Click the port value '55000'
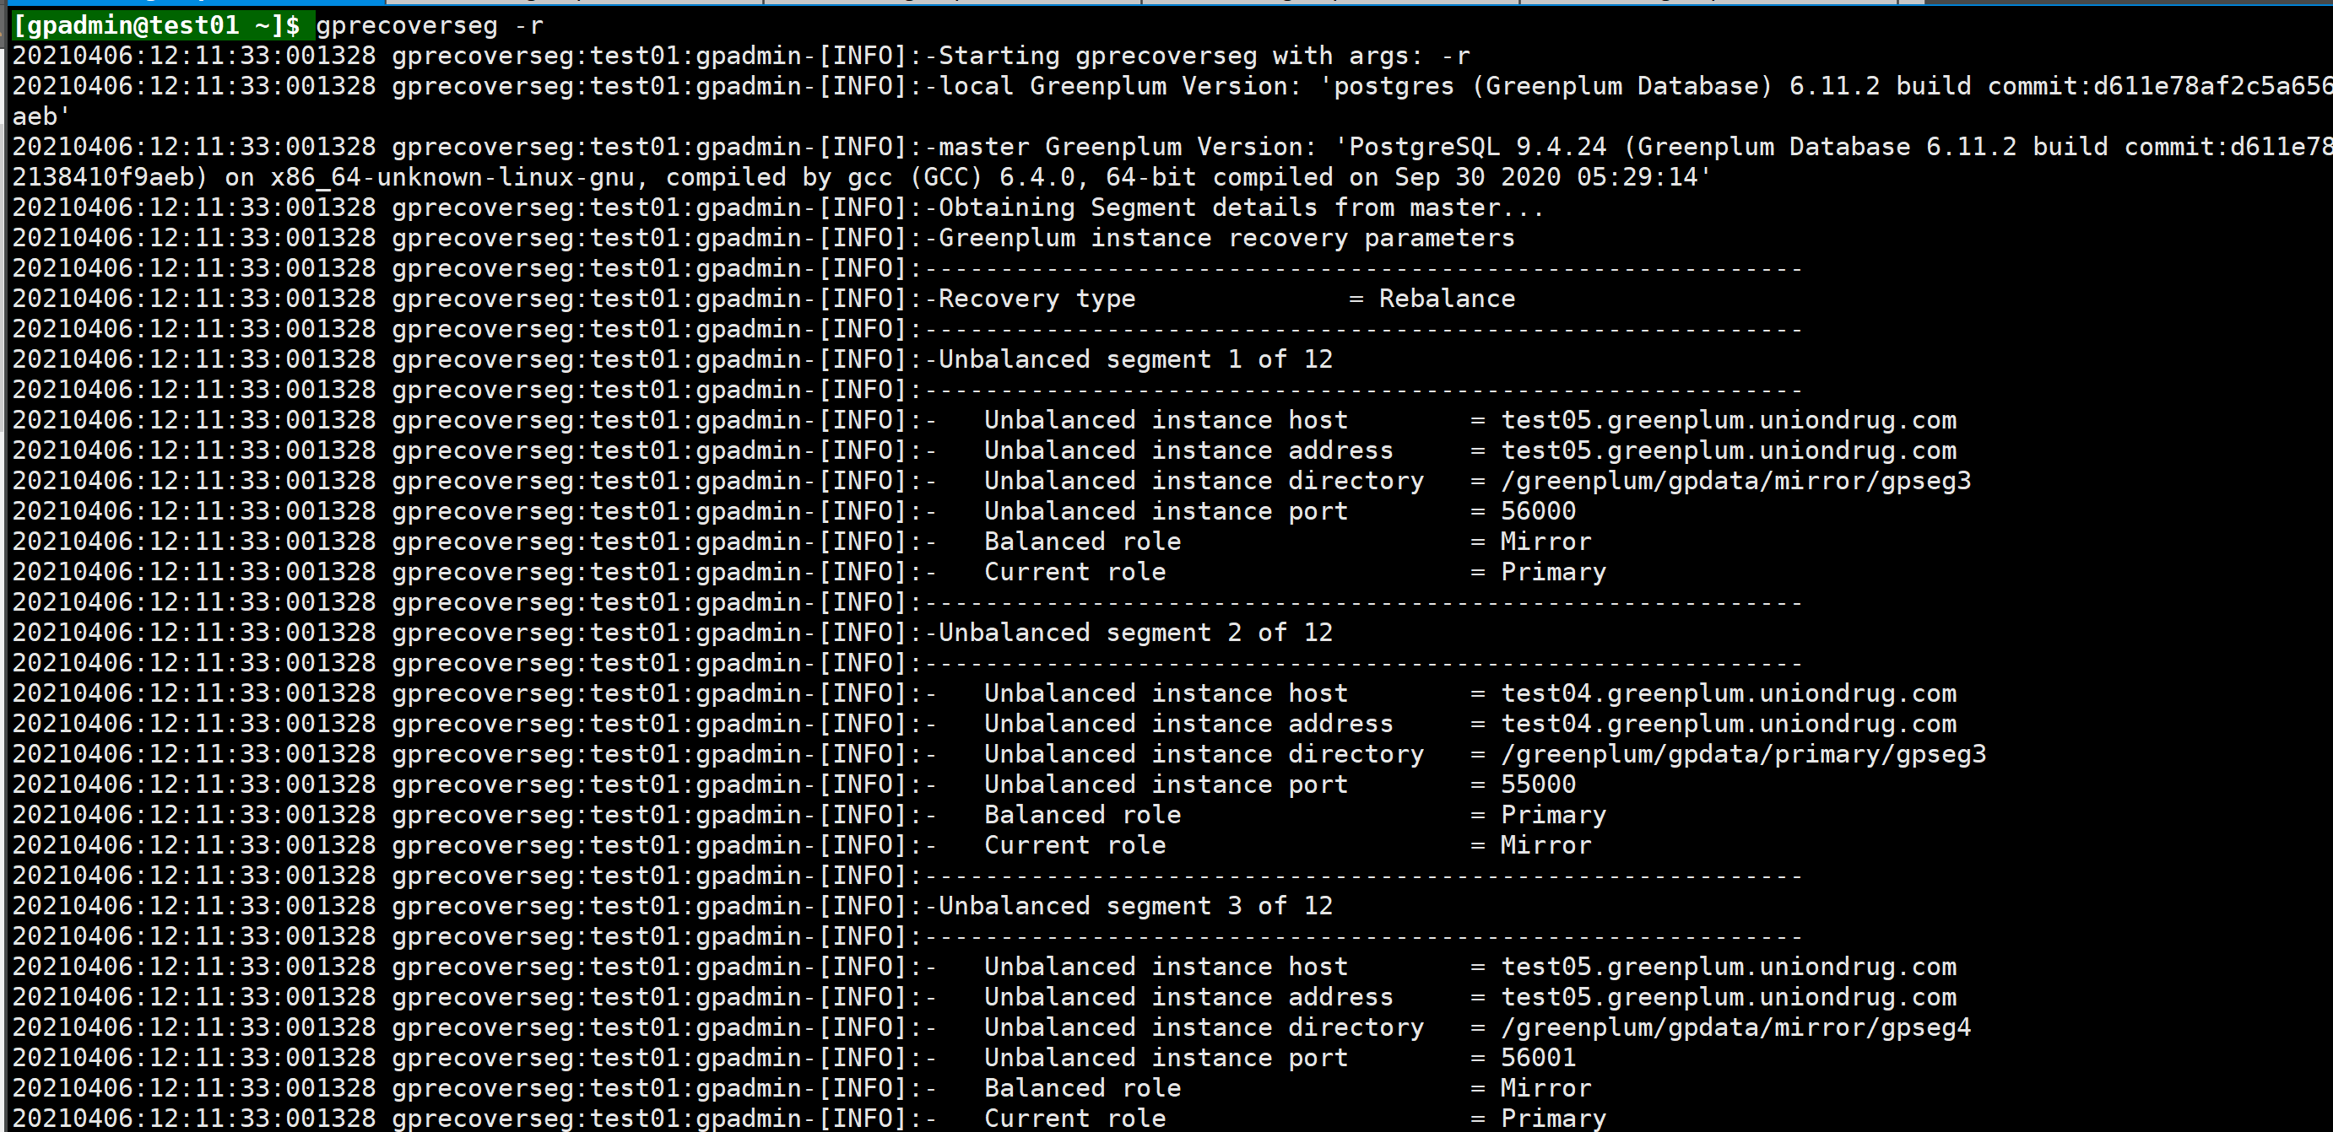The image size is (2333, 1132). [1539, 784]
